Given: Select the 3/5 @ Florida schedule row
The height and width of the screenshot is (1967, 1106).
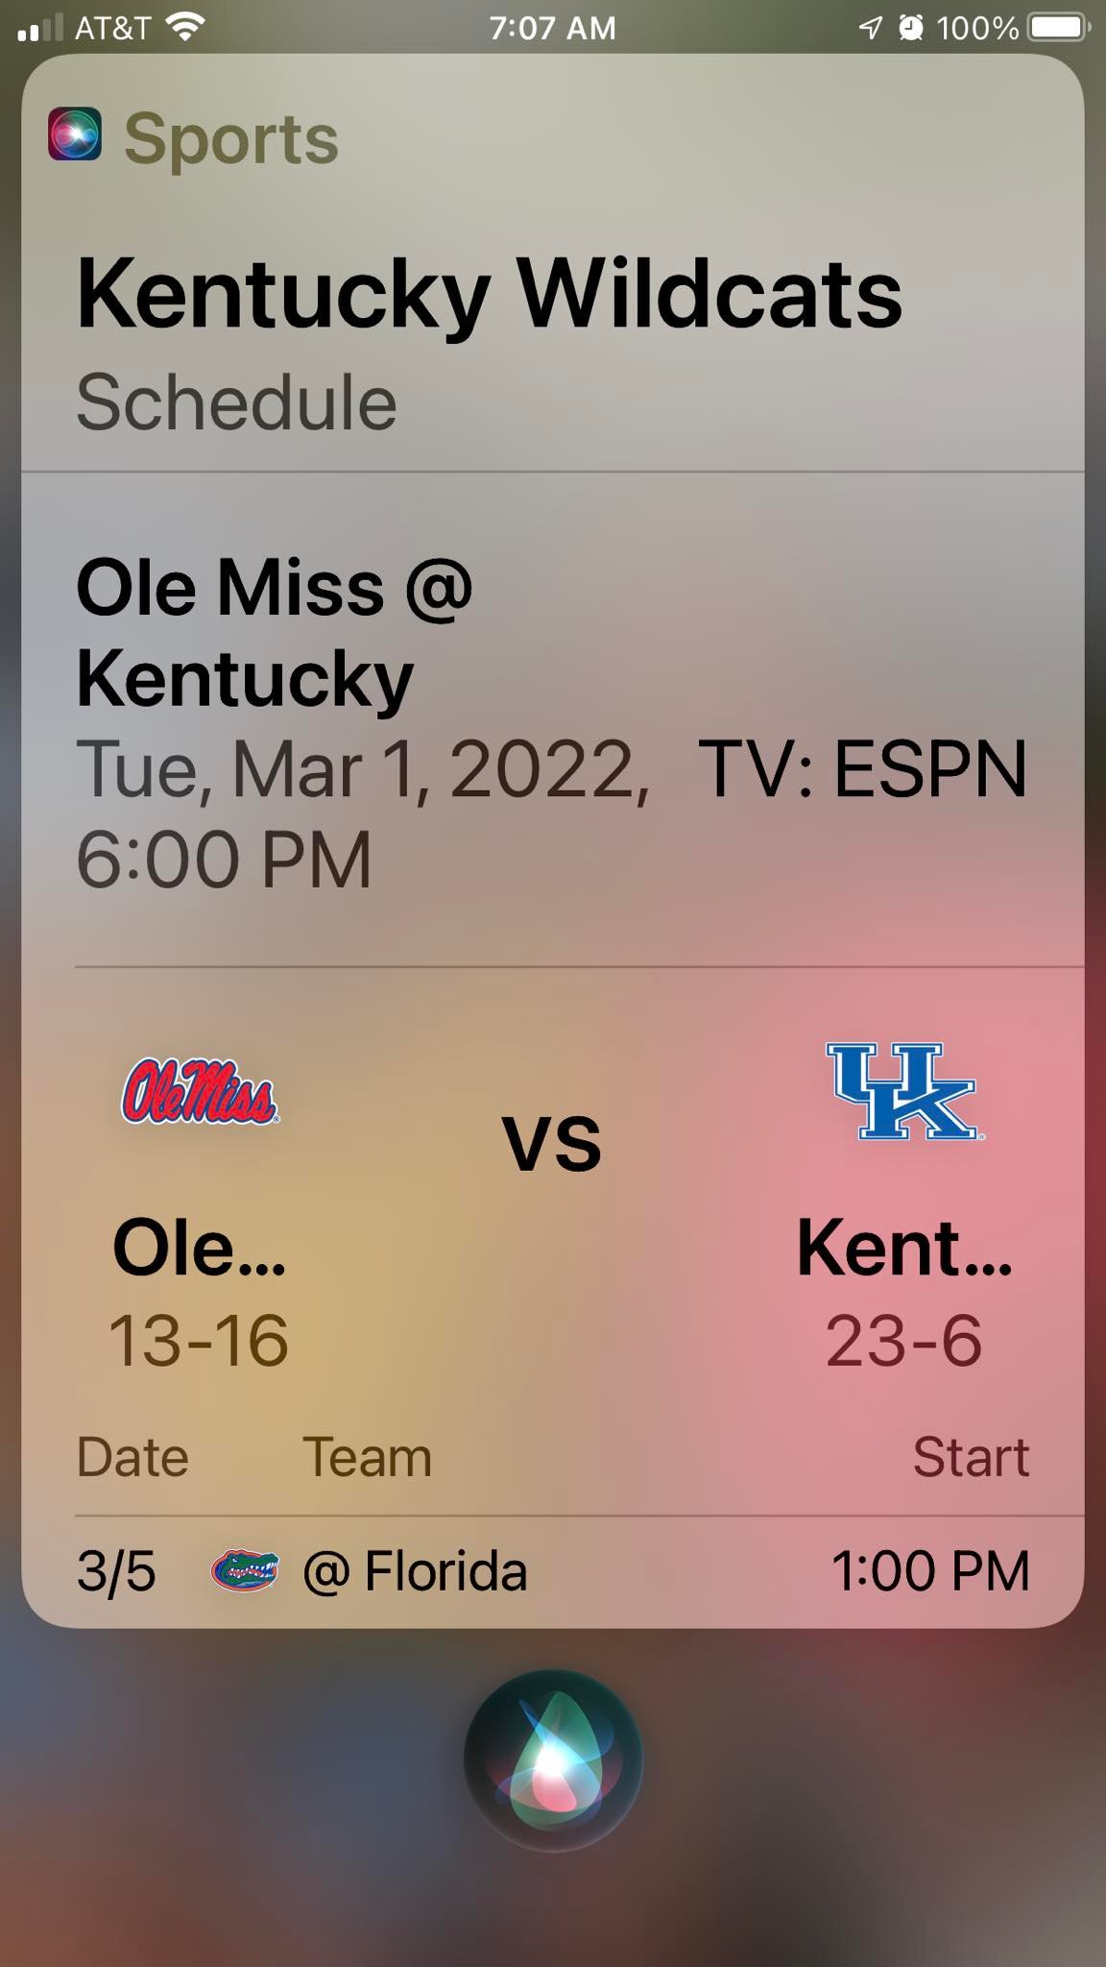Looking at the screenshot, I should [553, 1571].
